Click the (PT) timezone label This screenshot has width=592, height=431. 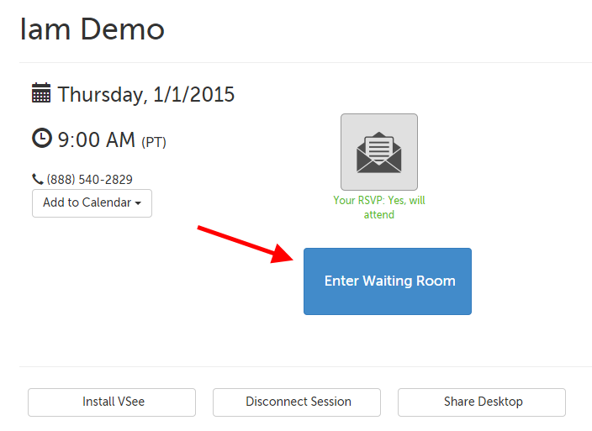[x=154, y=142]
